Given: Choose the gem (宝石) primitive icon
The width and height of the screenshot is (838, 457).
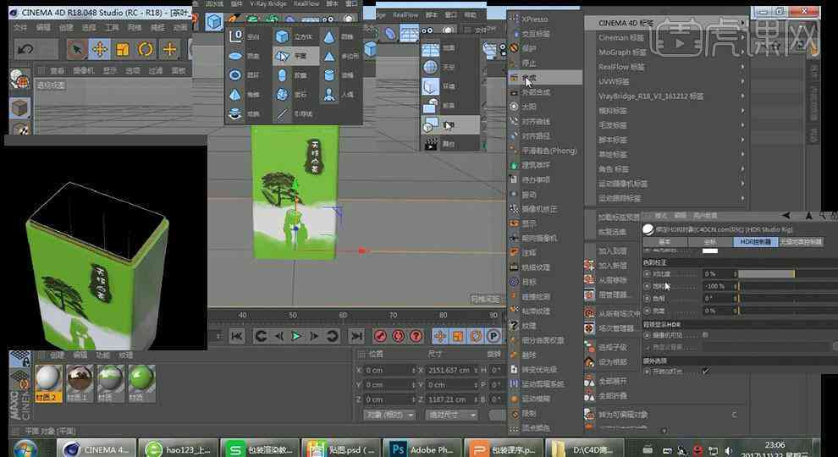Looking at the screenshot, I should (282, 95).
